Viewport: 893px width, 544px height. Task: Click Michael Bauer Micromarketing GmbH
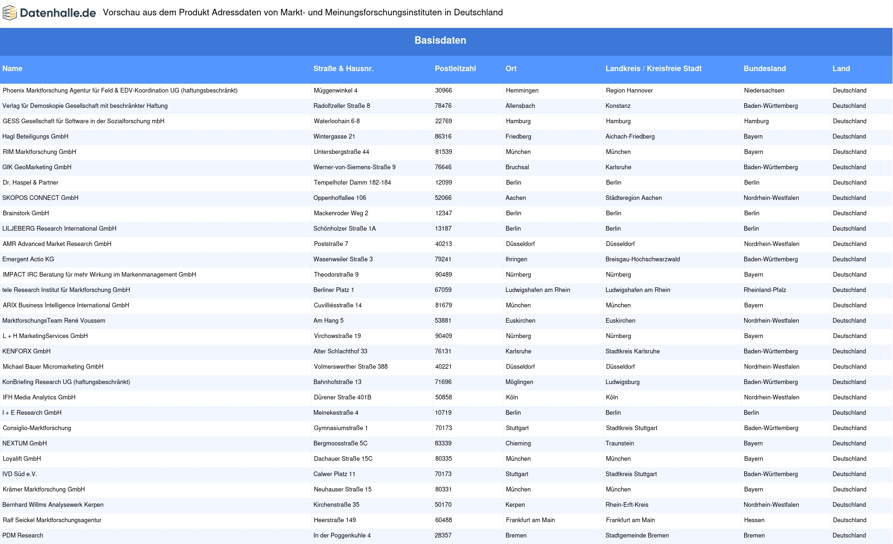coord(53,367)
